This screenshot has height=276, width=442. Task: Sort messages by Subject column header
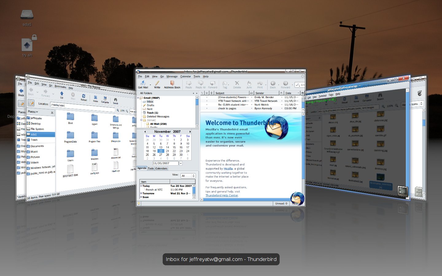[x=231, y=93]
